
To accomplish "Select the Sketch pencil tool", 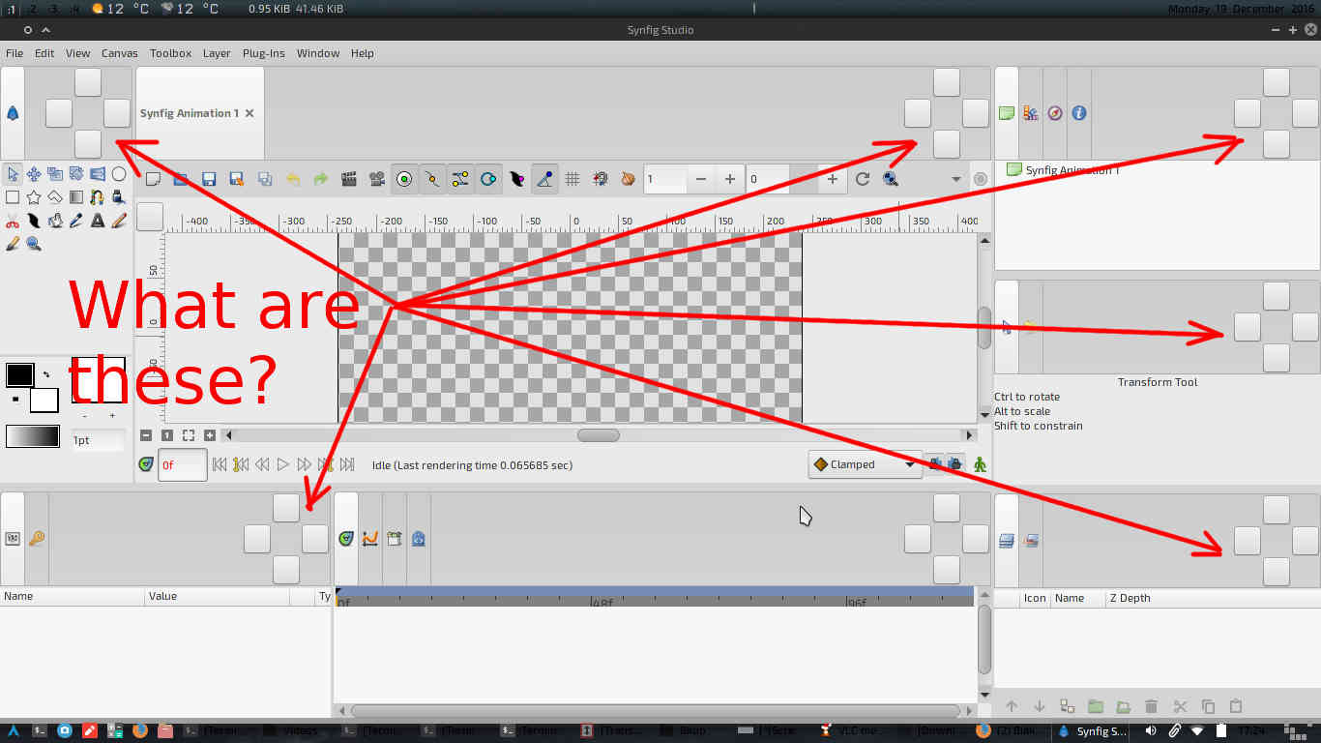I will [119, 221].
